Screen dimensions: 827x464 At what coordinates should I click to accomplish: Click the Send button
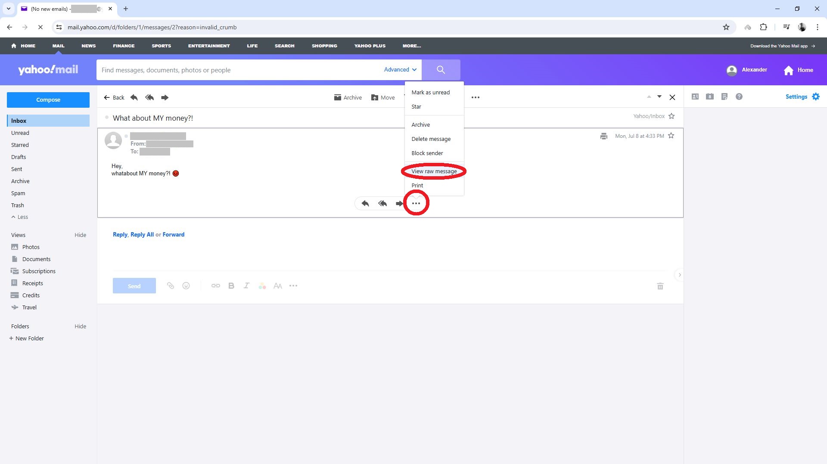tap(134, 286)
